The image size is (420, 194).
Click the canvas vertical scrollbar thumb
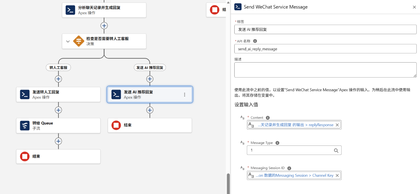pyautogui.click(x=228, y=184)
